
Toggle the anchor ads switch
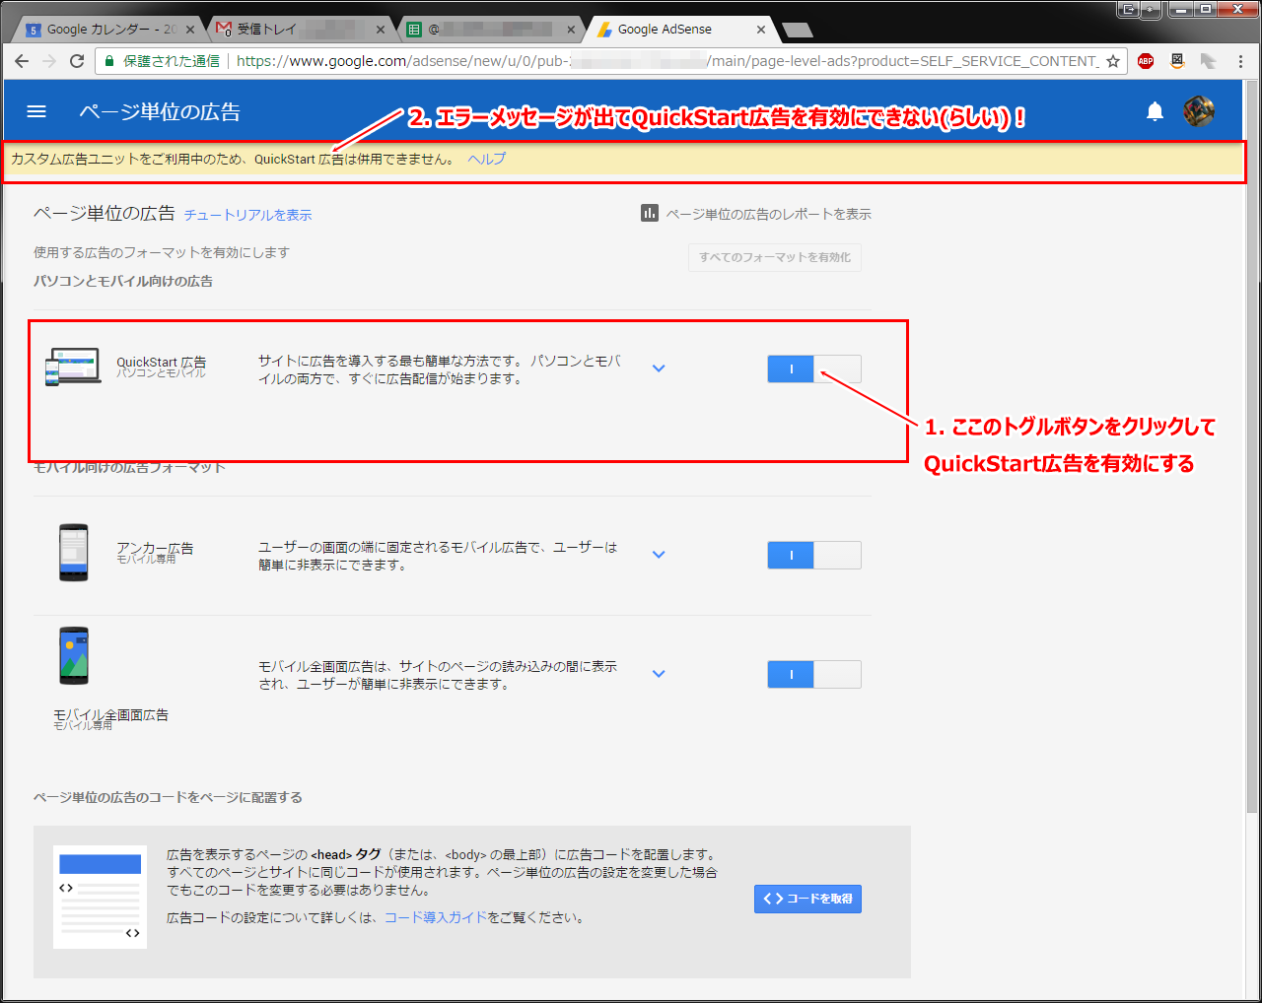click(814, 555)
